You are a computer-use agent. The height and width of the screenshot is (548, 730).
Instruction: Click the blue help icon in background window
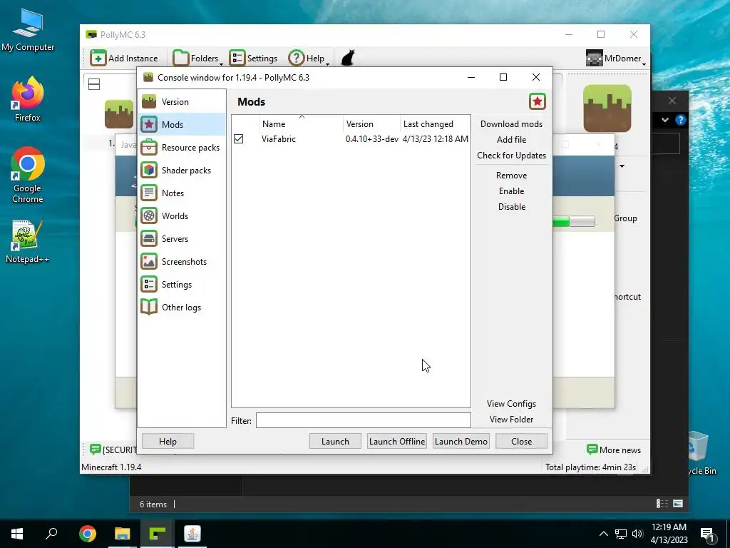coord(680,120)
